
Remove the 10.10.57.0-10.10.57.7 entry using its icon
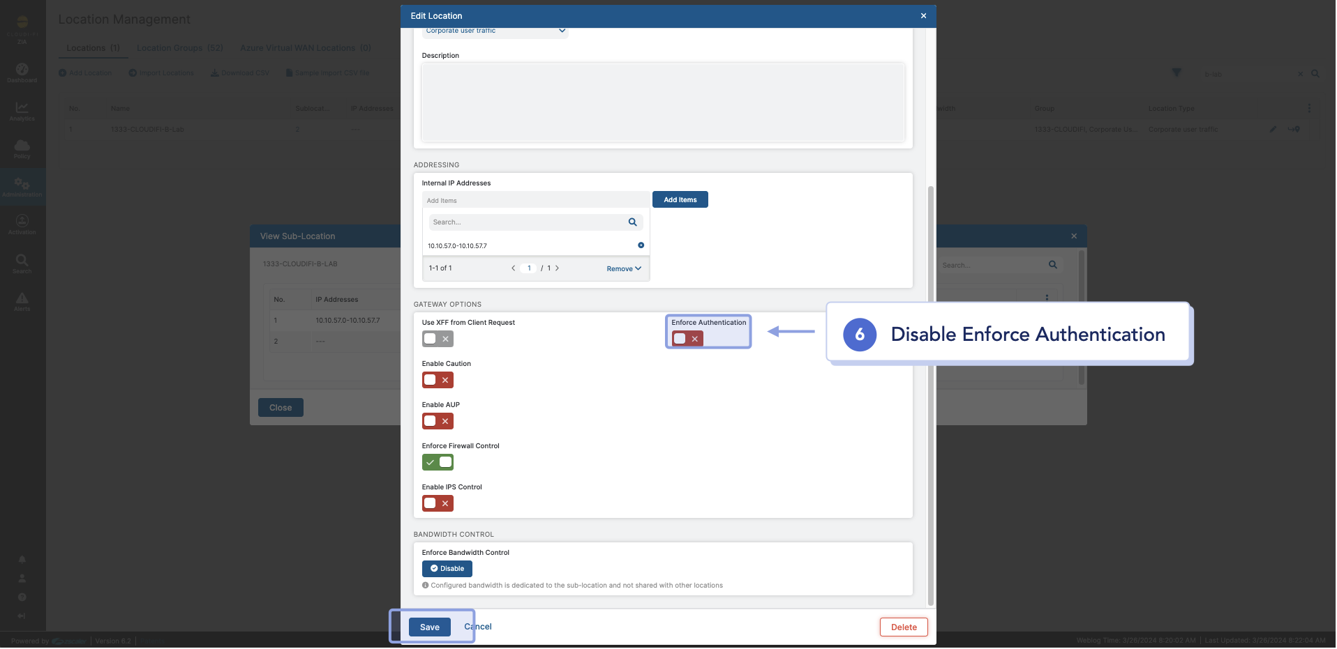point(641,245)
